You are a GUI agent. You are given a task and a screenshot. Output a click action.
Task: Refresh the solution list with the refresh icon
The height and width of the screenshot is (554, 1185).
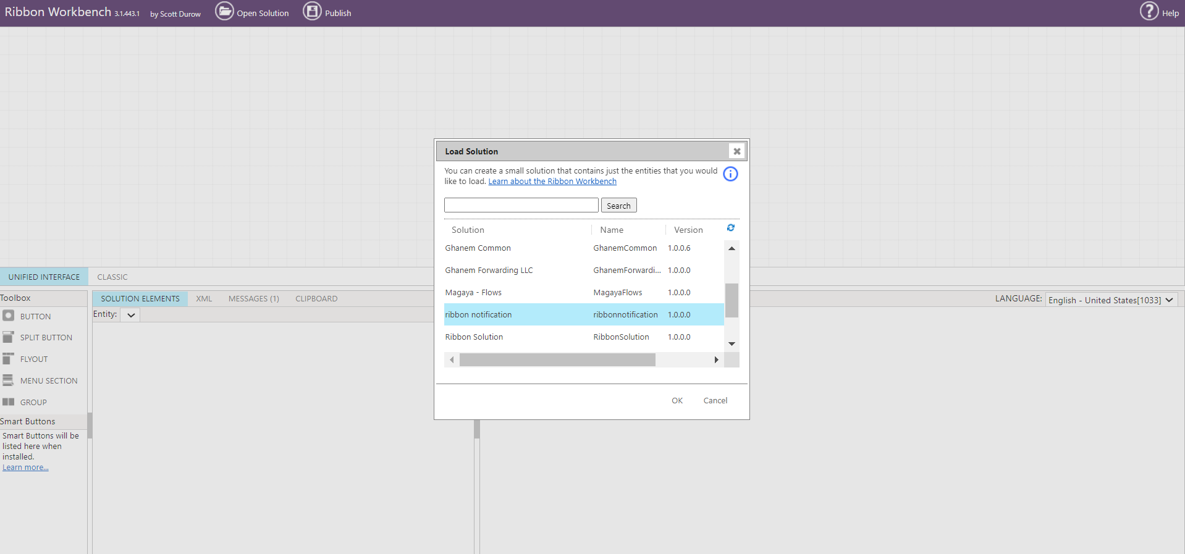730,228
